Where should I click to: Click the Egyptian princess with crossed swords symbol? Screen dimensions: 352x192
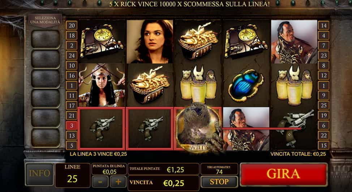click(102, 85)
